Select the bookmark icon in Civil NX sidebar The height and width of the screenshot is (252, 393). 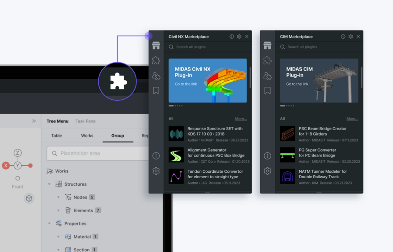click(156, 91)
